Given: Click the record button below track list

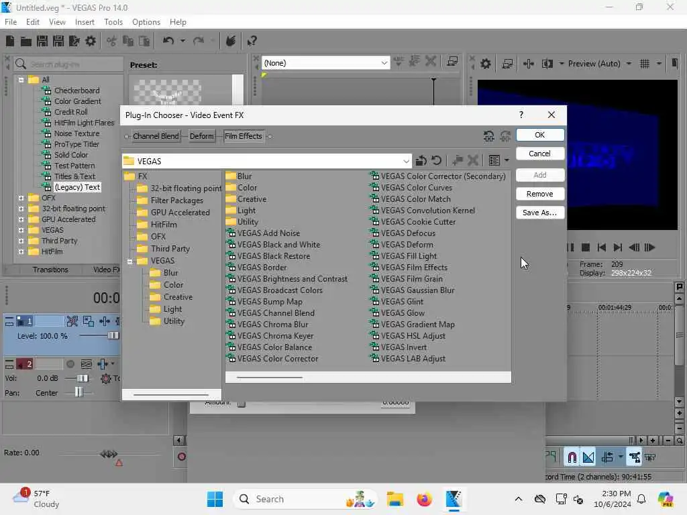Looking at the screenshot, I should coord(181,457).
